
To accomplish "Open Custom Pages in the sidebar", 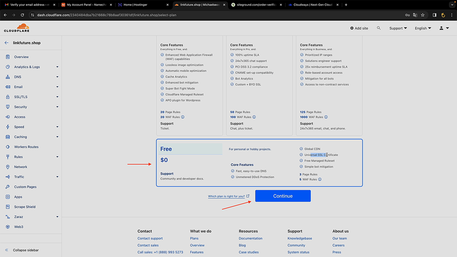I will pyautogui.click(x=25, y=187).
